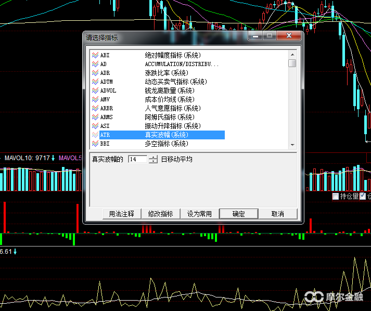371x311 pixels.
Task: Click the ARMS indicator icon
Action: [95, 117]
